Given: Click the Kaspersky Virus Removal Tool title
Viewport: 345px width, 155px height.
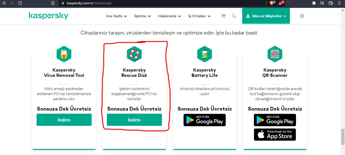Looking at the screenshot, I should 64,73.
